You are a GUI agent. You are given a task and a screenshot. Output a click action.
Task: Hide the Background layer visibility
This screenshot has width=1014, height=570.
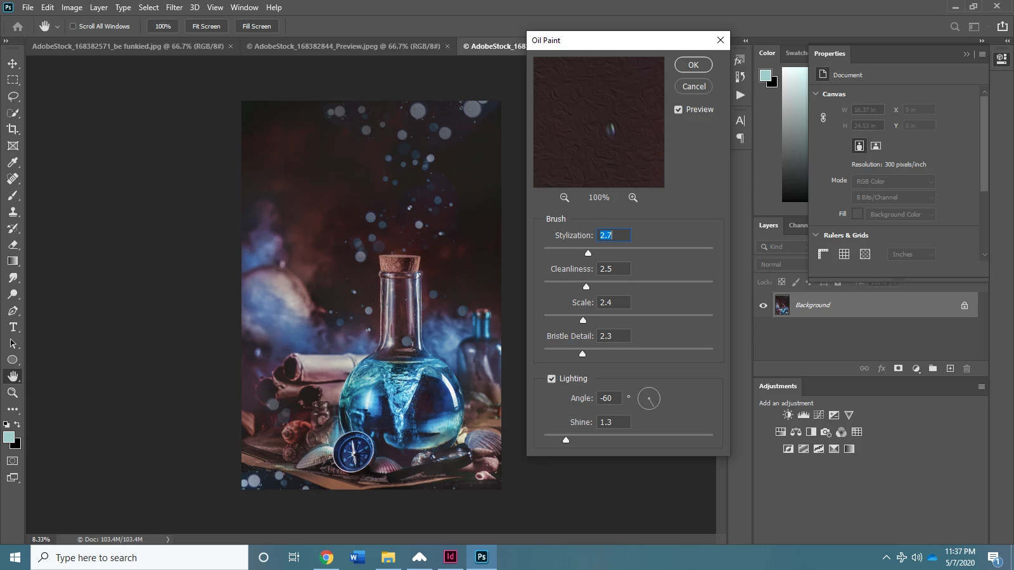click(763, 305)
